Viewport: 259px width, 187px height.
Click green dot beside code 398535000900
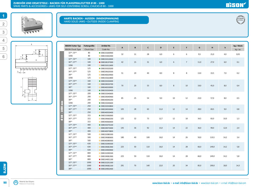click(100, 53)
